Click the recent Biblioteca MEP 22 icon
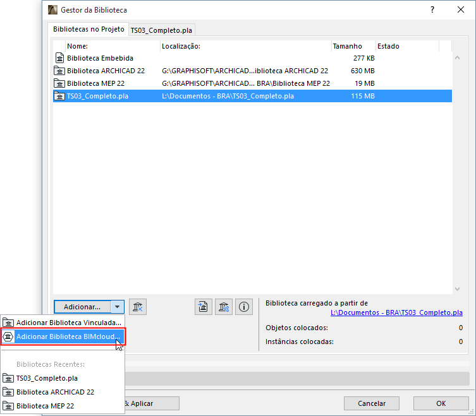The width and height of the screenshot is (476, 416). tap(8, 406)
